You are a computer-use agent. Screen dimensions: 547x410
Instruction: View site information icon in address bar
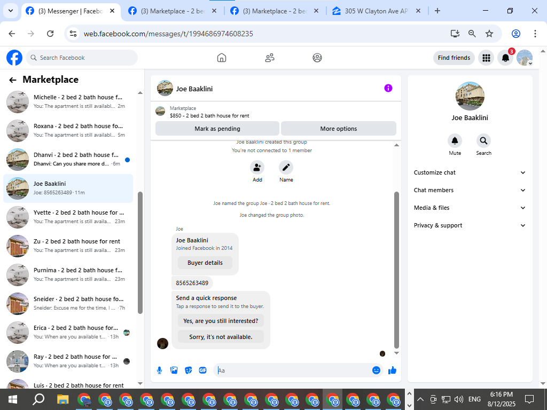coord(73,34)
